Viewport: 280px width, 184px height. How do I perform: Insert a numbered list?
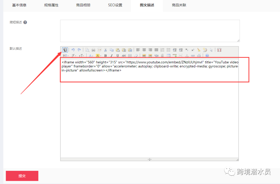click(x=163, y=50)
